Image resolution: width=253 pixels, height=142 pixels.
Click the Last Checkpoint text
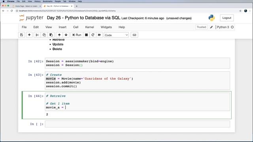143,18
